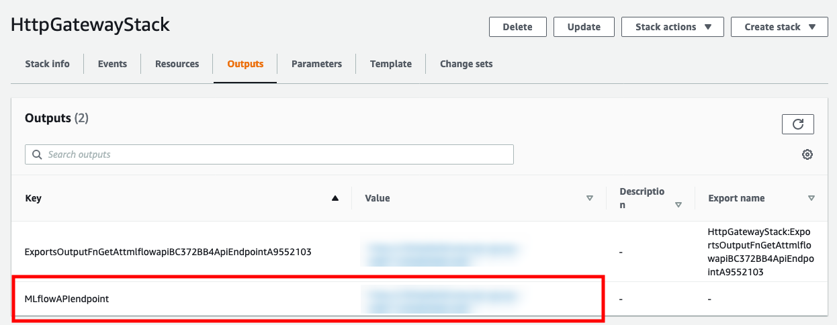The image size is (837, 325).
Task: Click the Outputs (2) section heading
Action: [x=56, y=118]
